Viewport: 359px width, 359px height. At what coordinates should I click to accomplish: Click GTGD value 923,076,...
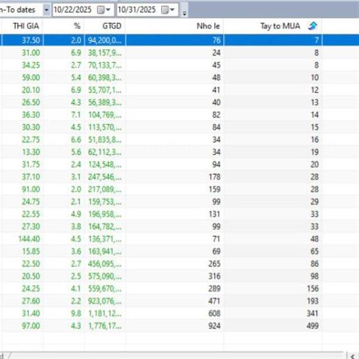tap(105, 301)
